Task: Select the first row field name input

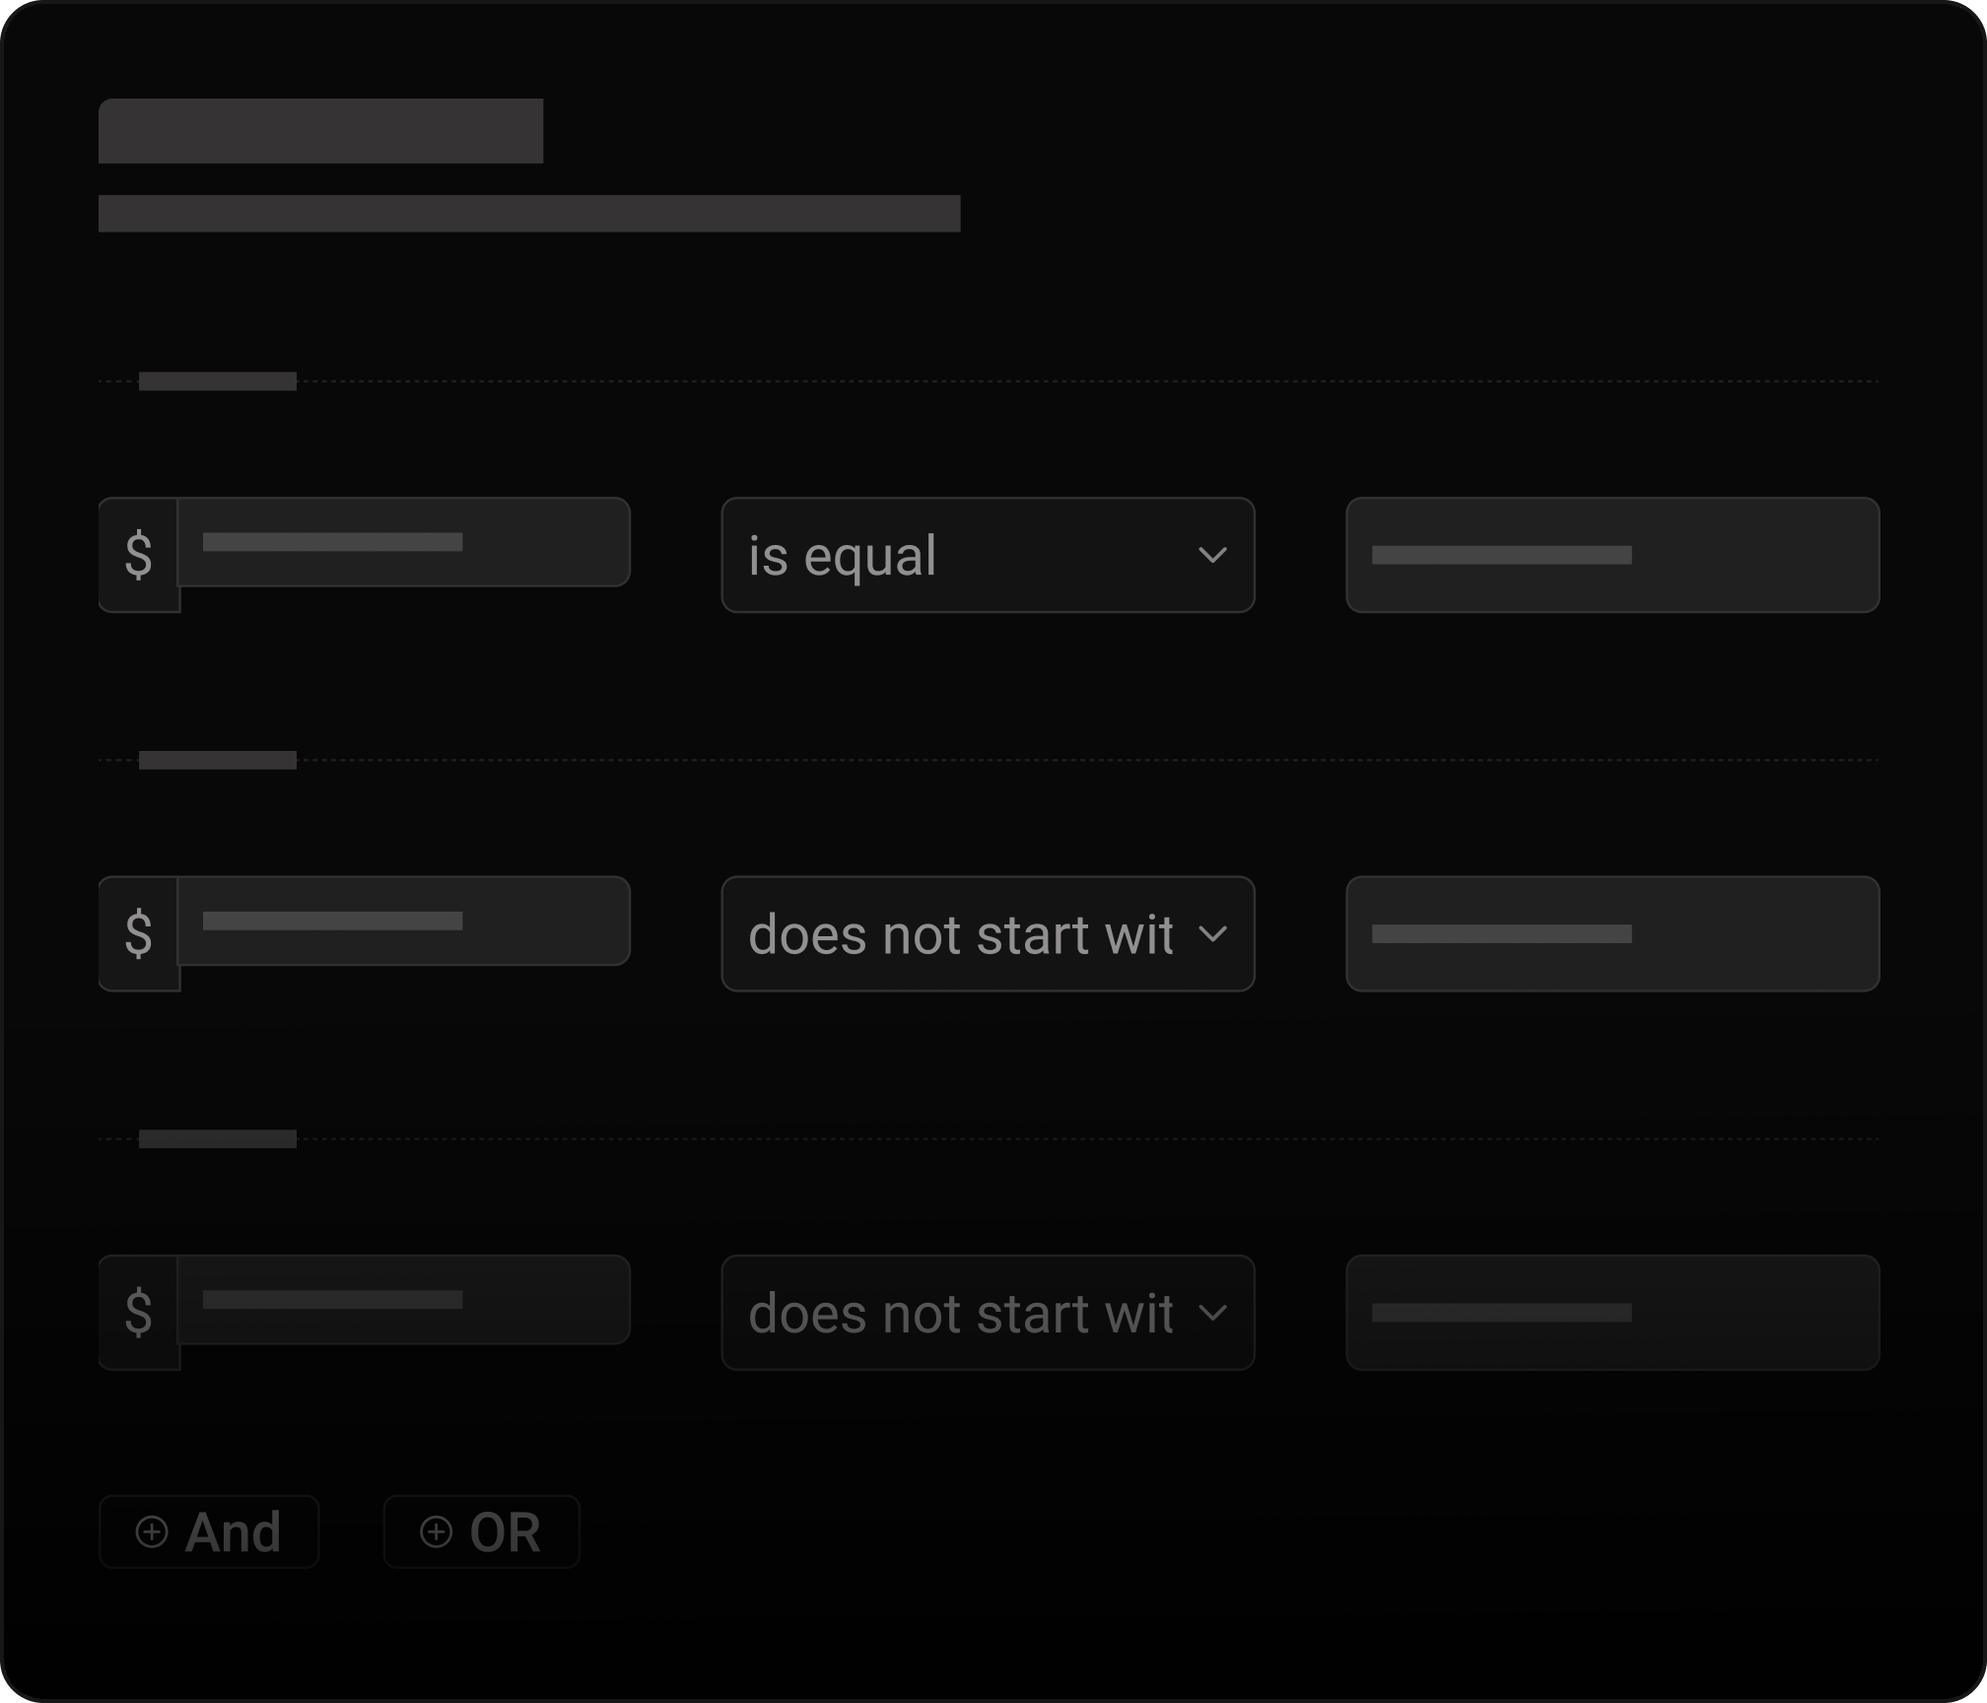Action: pos(404,542)
